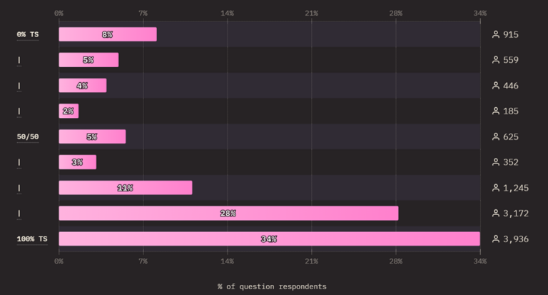
Task: Click the '% of question respondents' axis label
Action: tap(272, 286)
